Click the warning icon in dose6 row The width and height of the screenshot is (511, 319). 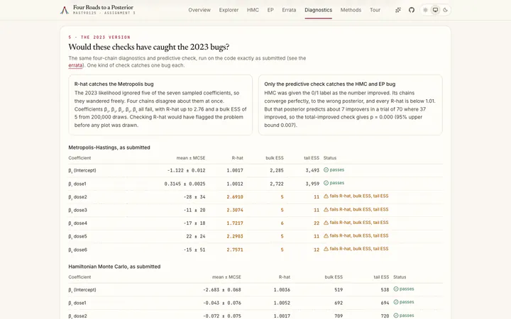[x=326, y=249]
